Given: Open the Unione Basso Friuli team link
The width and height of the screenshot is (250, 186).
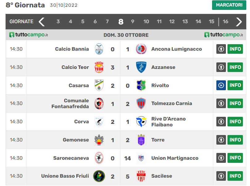Looking at the screenshot, I should point(65,176).
